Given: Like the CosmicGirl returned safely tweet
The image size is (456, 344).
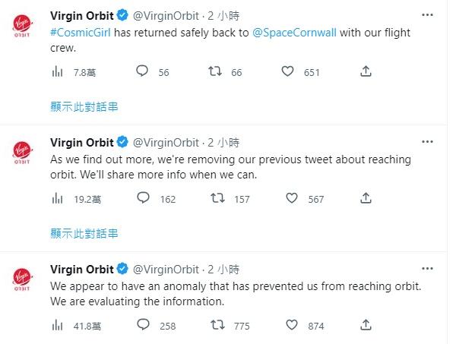Looking at the screenshot, I should (x=288, y=72).
